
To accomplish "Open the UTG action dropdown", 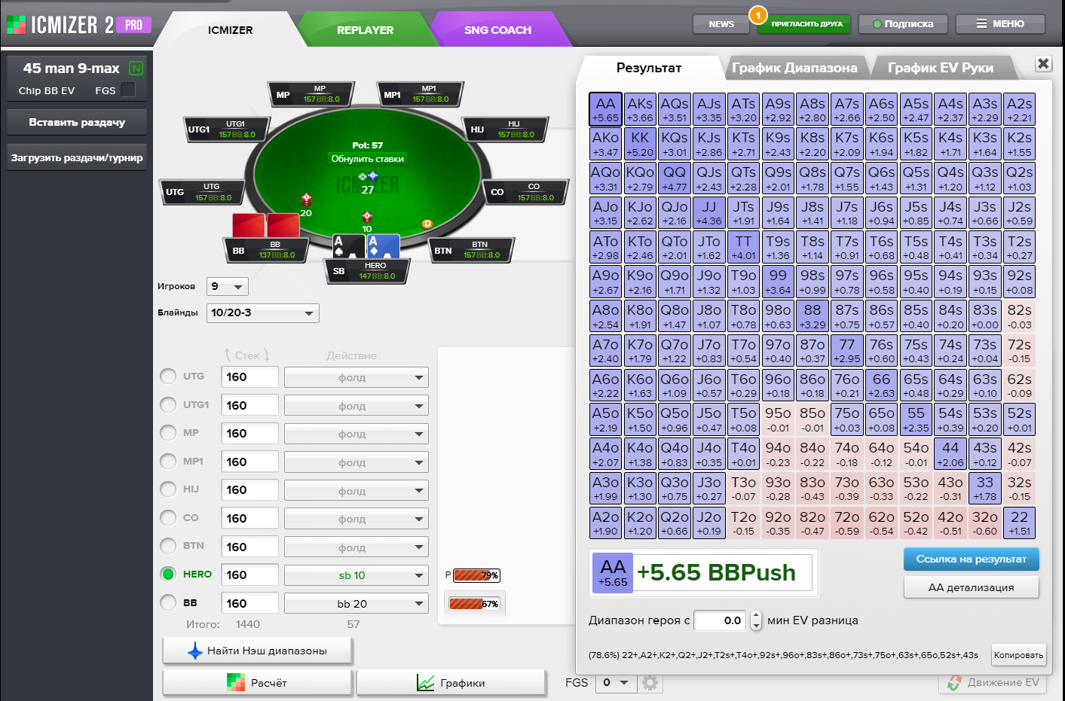I will 357,377.
